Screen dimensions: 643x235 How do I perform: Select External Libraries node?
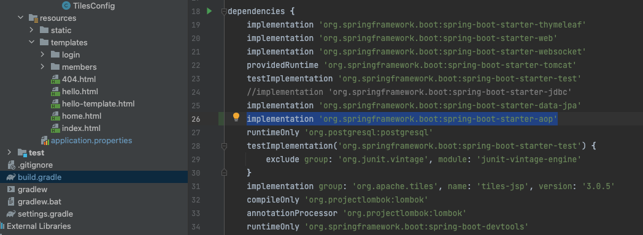(39, 226)
